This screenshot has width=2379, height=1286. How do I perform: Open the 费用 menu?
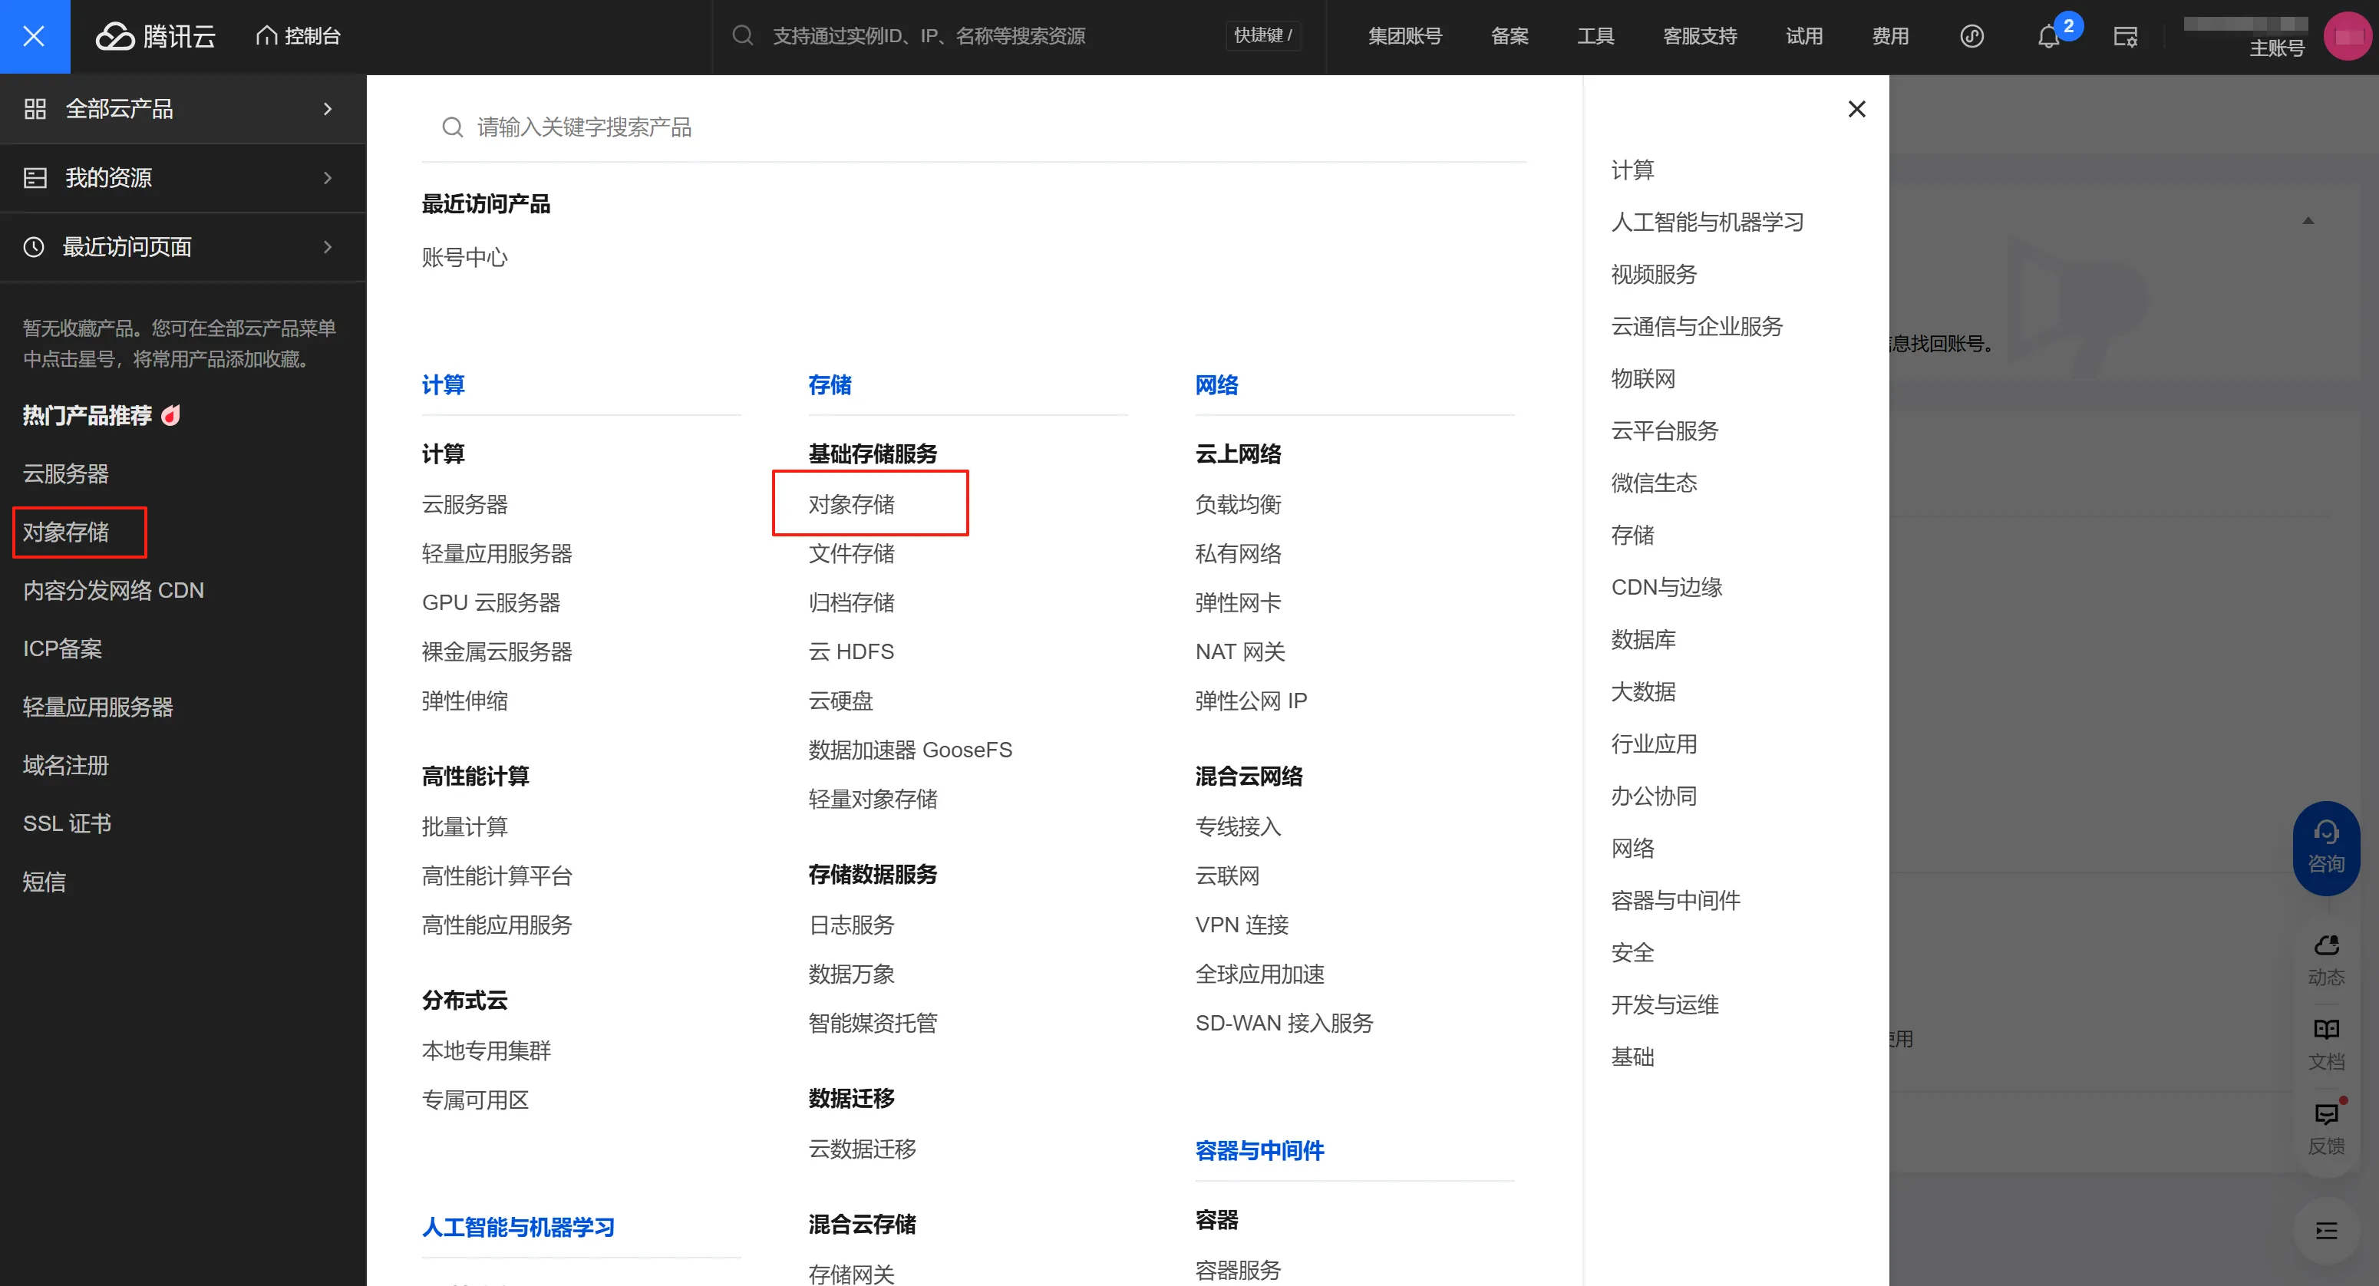pyautogui.click(x=1889, y=36)
